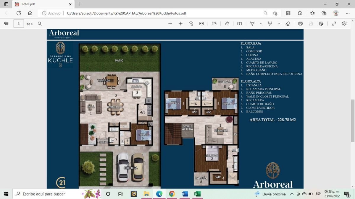Select the Draw pen tool
The width and height of the screenshot is (355, 199).
[x=252, y=24]
